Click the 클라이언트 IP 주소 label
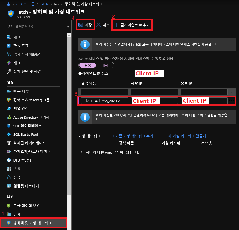 [93, 74]
